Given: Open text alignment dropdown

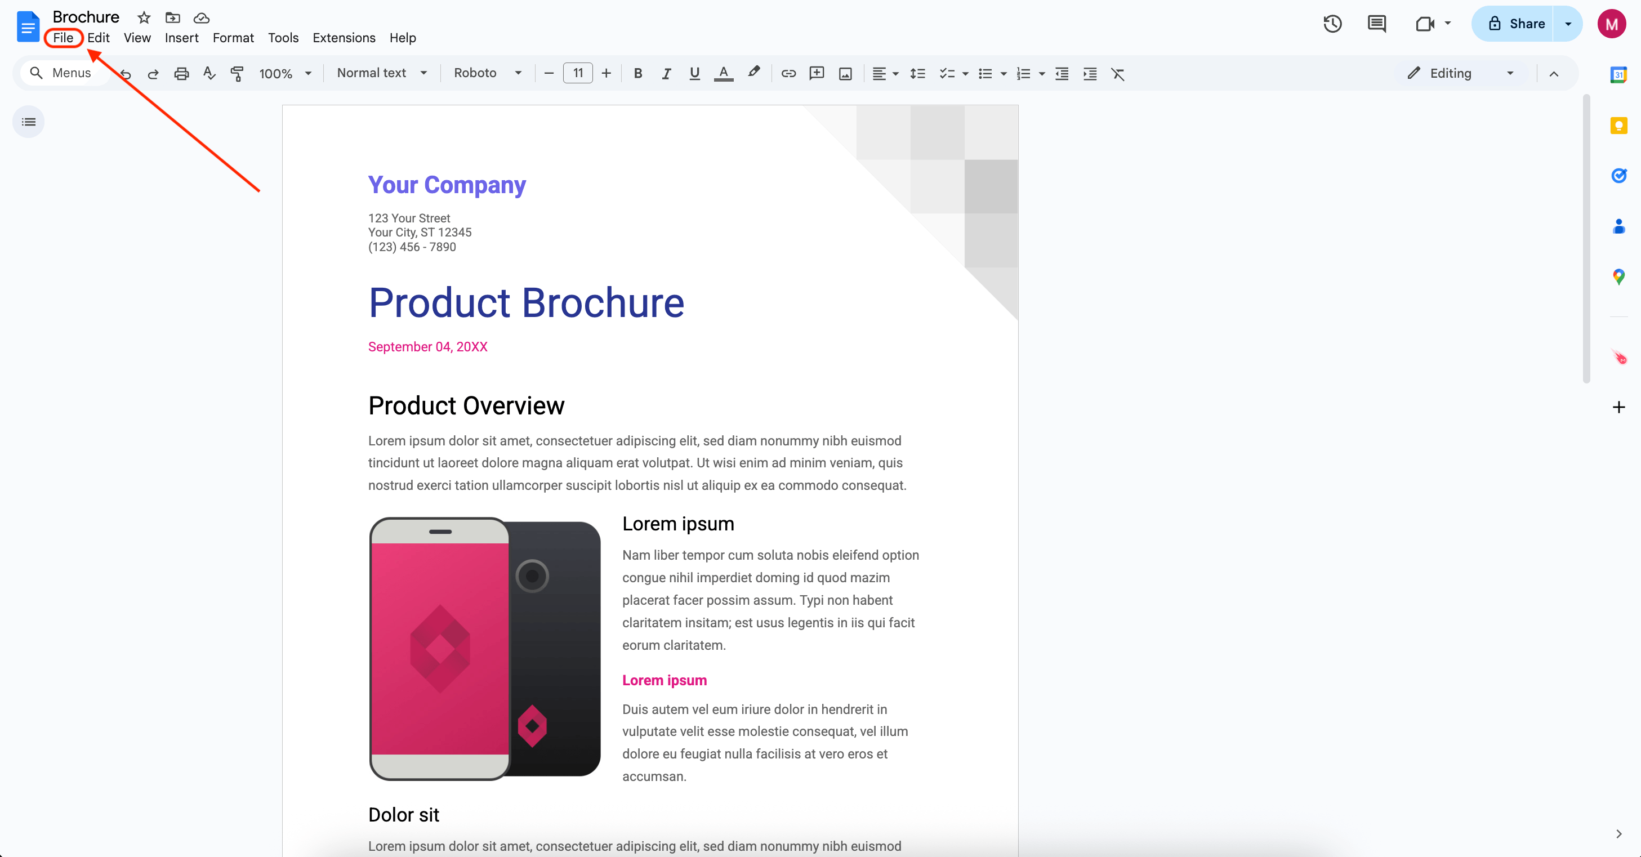Looking at the screenshot, I should tap(885, 74).
